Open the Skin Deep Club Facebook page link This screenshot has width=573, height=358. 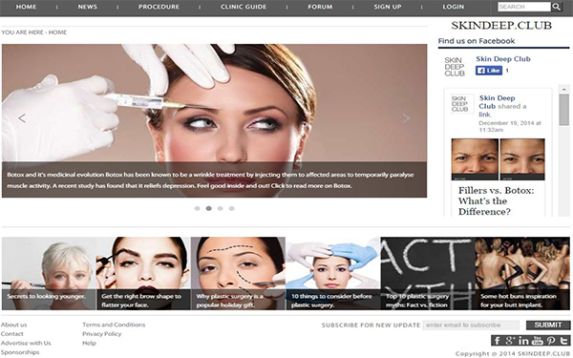tap(503, 59)
